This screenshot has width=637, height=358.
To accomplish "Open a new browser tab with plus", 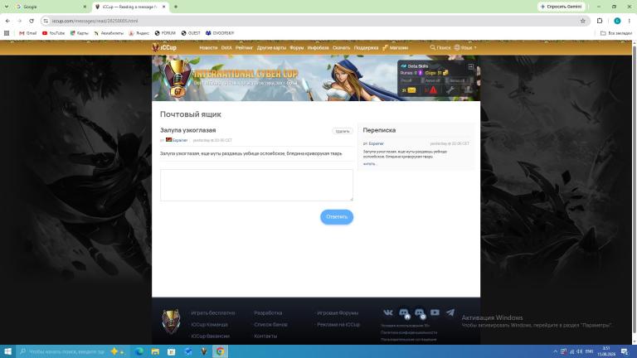I will 176,7.
